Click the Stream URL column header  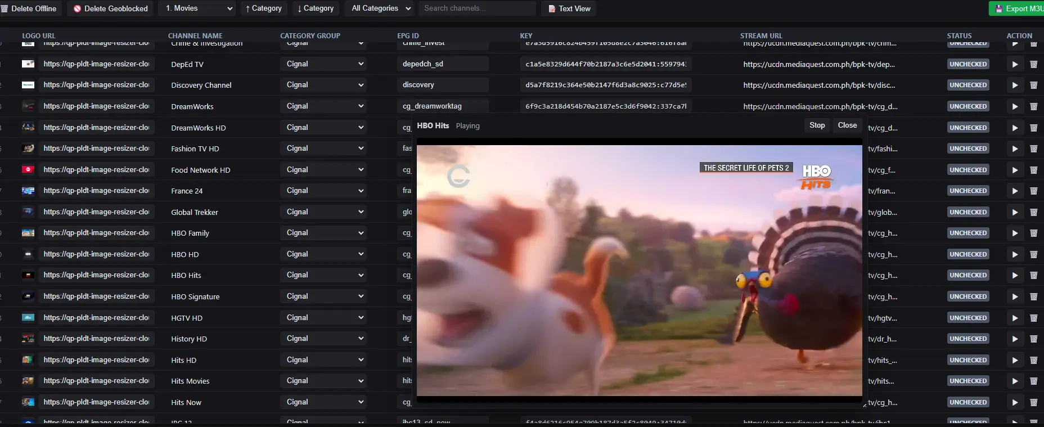pyautogui.click(x=761, y=35)
